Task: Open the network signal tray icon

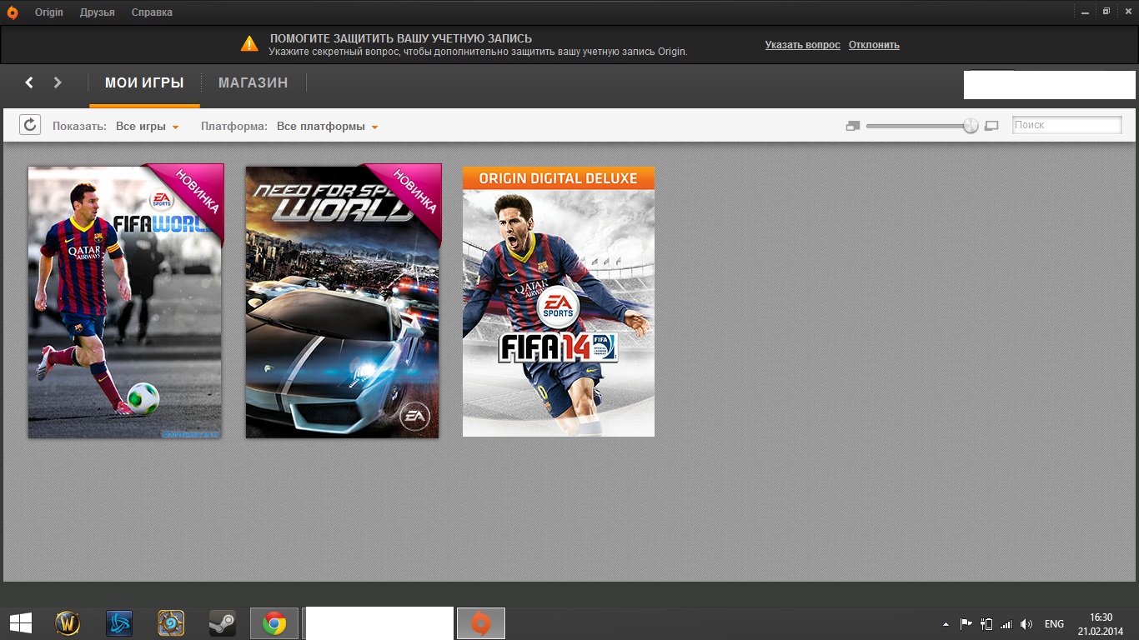Action: (1006, 623)
